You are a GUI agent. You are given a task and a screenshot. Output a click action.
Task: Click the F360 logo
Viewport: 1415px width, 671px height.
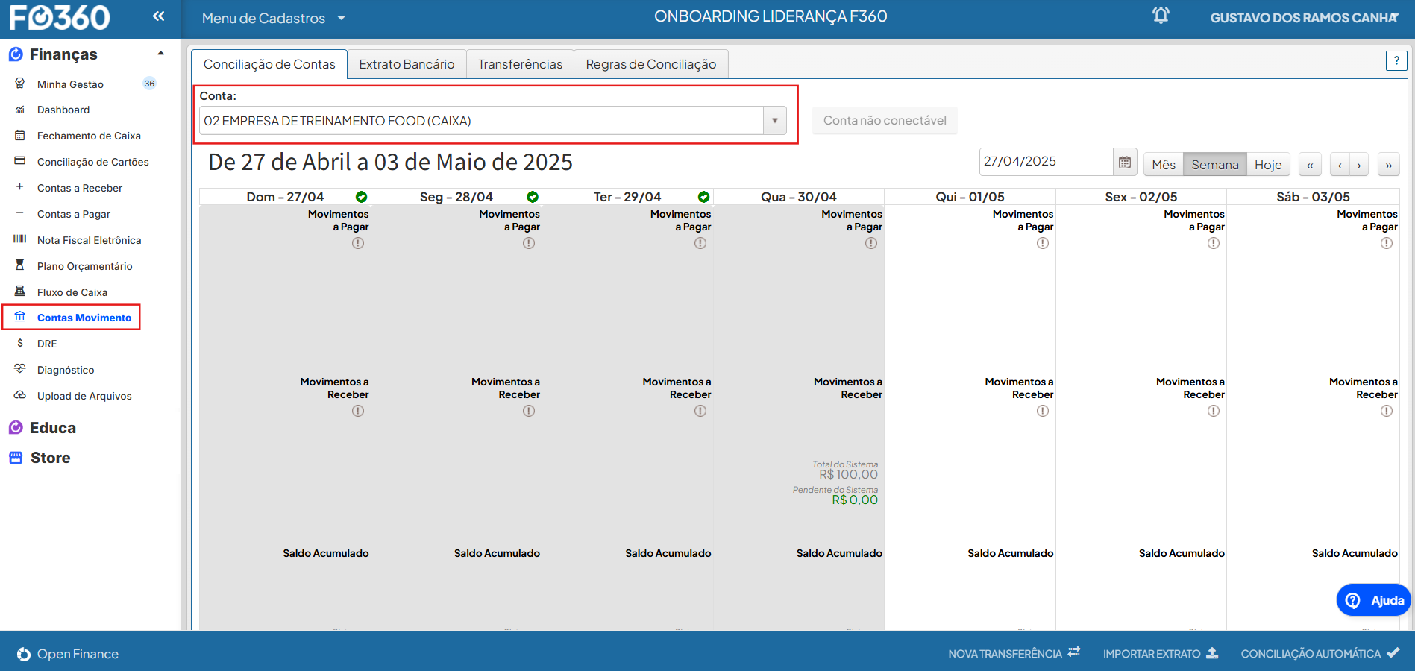coord(60,17)
